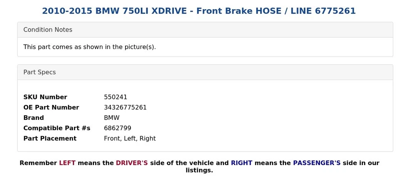The width and height of the screenshot is (399, 180).
Task: Click the red LEFT word
Action: point(67,163)
